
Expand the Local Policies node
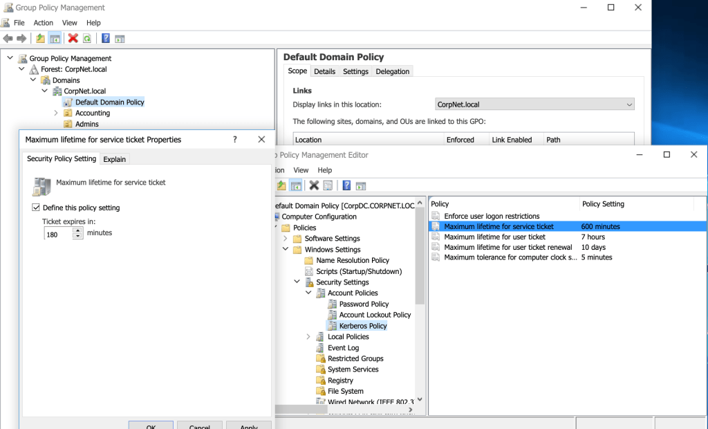[308, 337]
